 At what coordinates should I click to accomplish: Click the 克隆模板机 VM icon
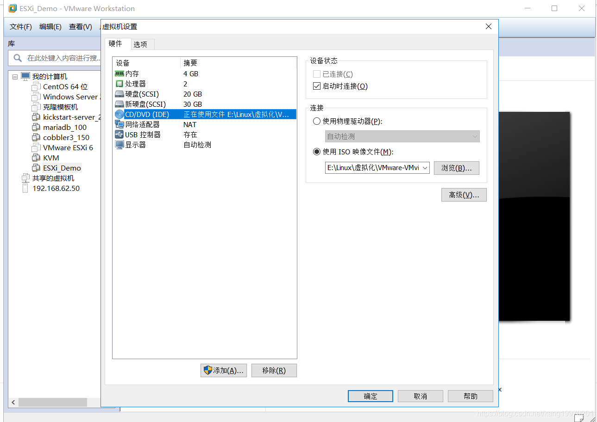tap(36, 107)
